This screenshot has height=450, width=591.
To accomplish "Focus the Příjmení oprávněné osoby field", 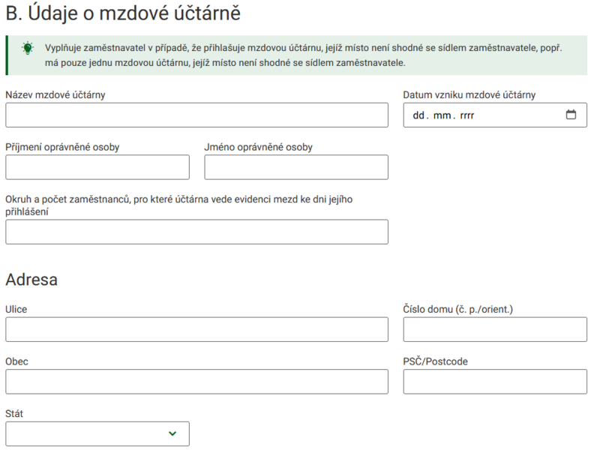I will tap(97, 167).
